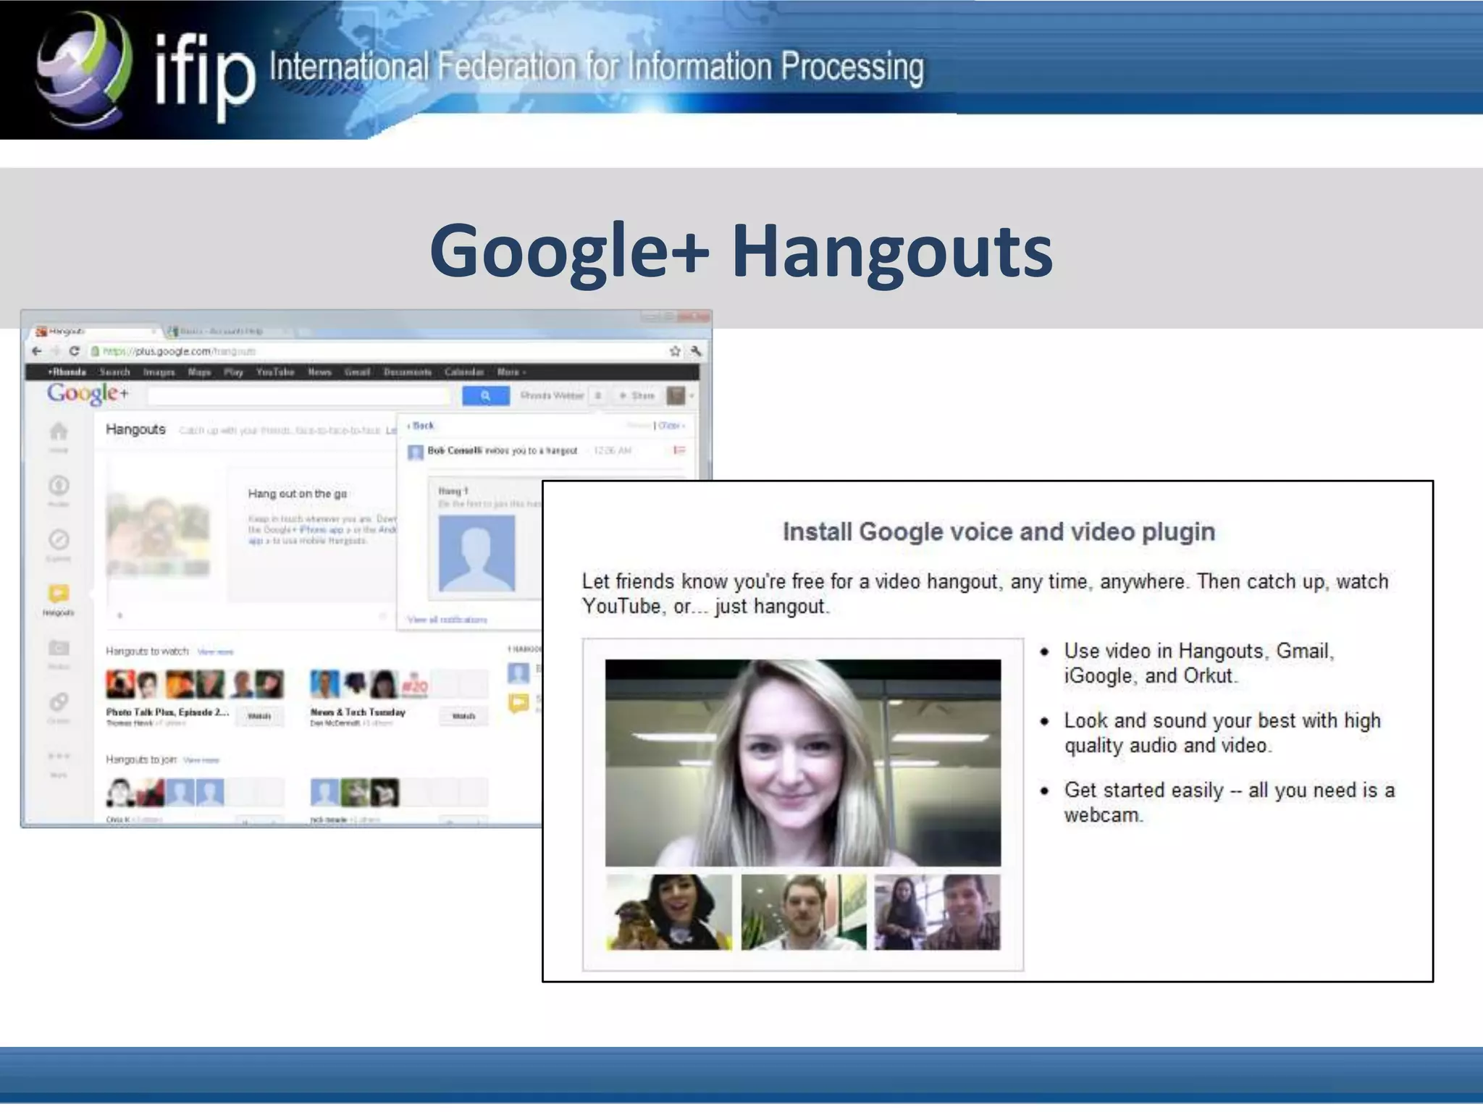Viewport: 1483px width, 1112px height.
Task: Select the yellow Hangouts sidebar icon
Action: [x=59, y=594]
